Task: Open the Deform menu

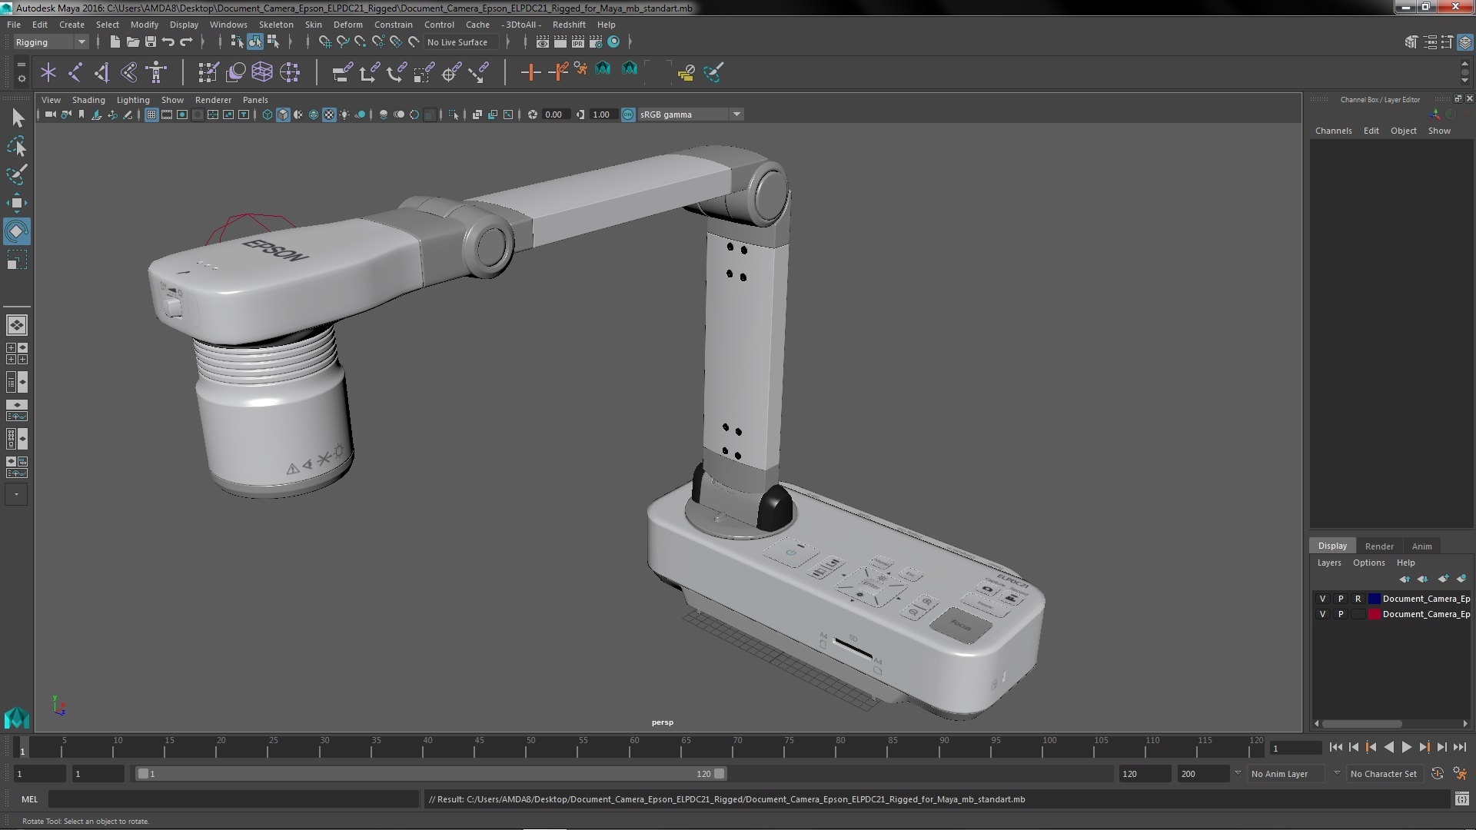Action: (347, 25)
